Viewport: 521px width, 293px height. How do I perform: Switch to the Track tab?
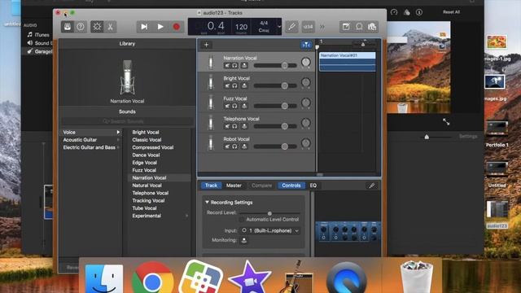tap(211, 186)
